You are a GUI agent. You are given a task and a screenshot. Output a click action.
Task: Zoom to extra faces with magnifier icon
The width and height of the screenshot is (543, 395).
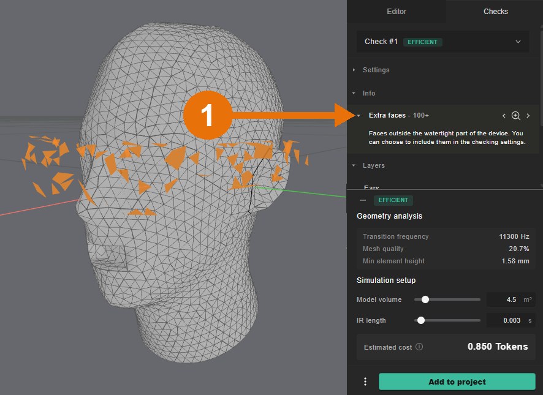coord(515,116)
